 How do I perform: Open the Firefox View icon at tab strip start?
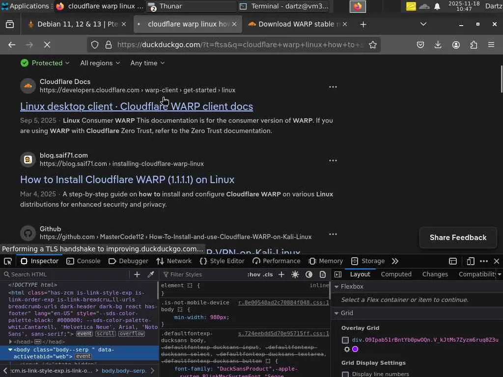click(x=10, y=25)
